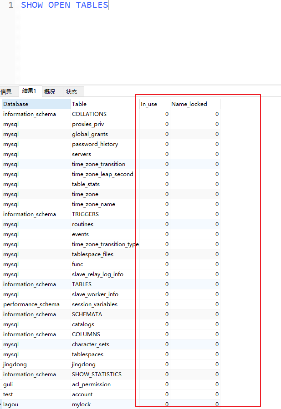Click the Name_locked column header

195,104
